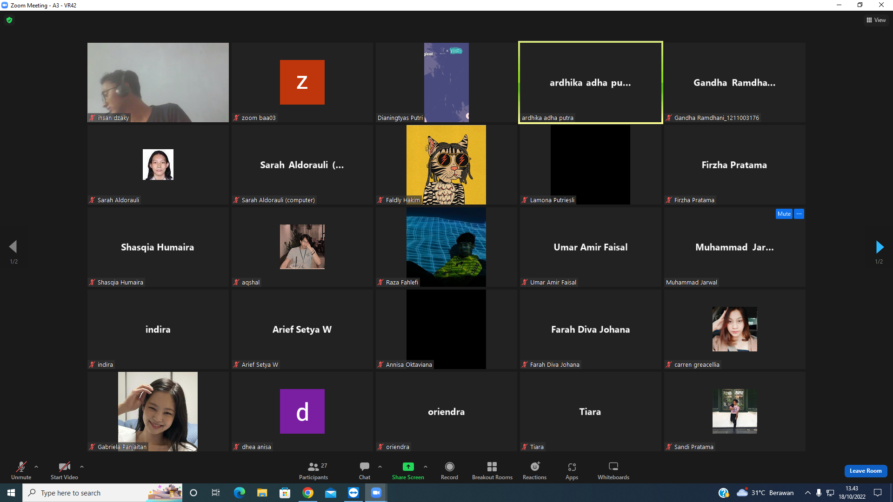The height and width of the screenshot is (502, 893).
Task: Click the Leave Room button
Action: click(866, 471)
